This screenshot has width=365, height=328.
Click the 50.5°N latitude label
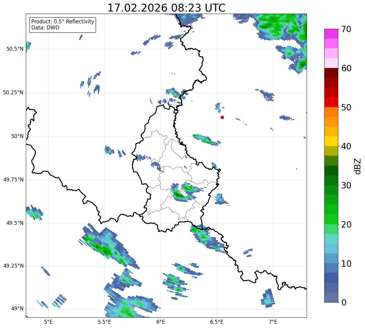15,49
